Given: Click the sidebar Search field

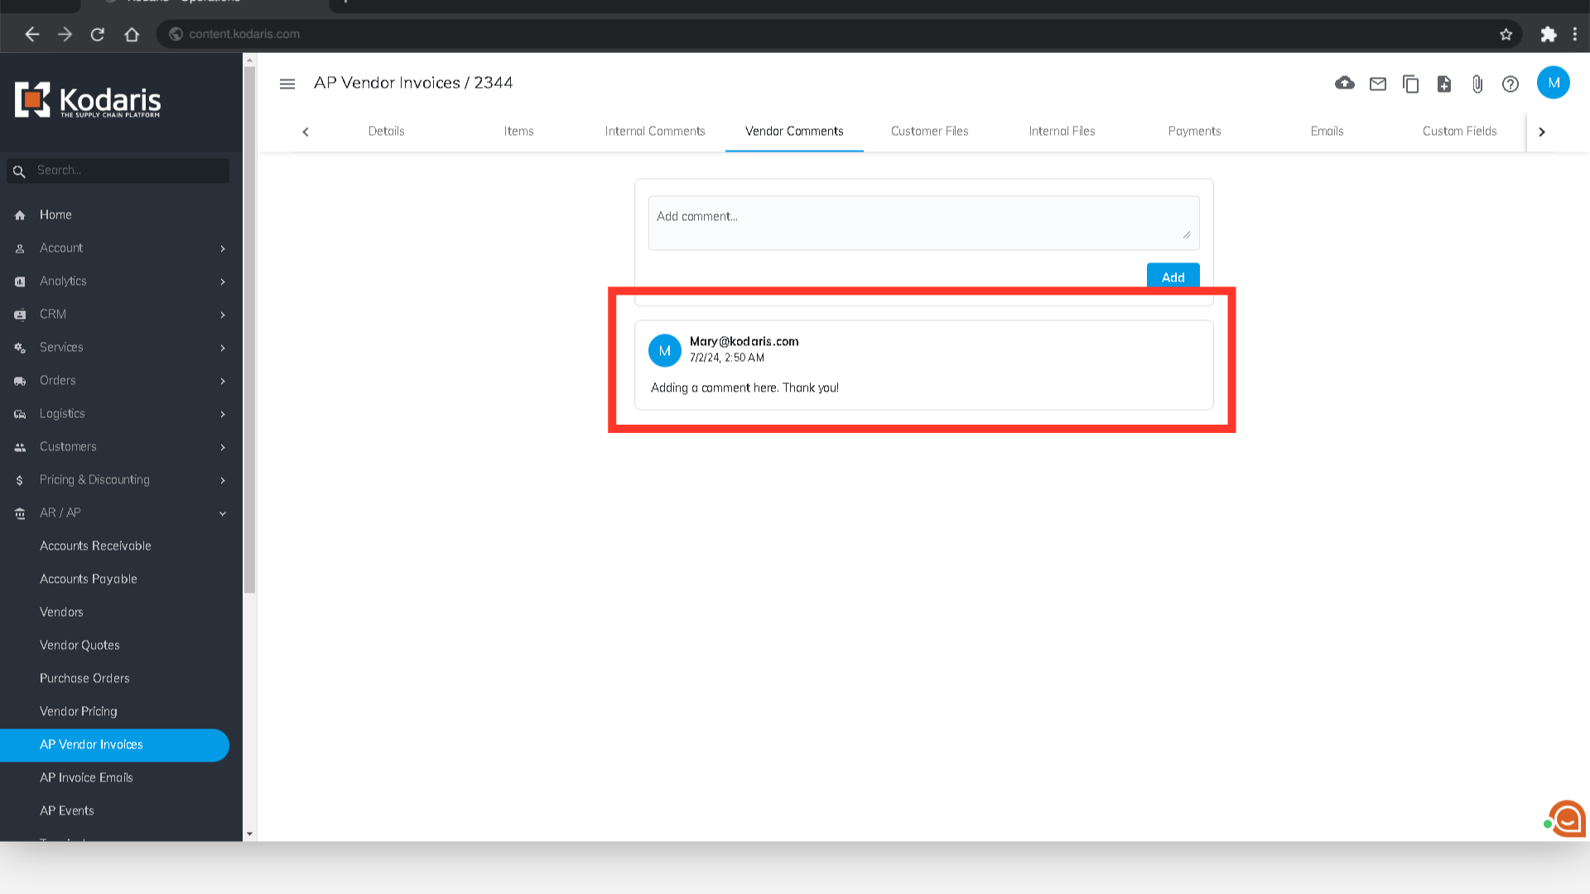Looking at the screenshot, I should click(x=128, y=171).
